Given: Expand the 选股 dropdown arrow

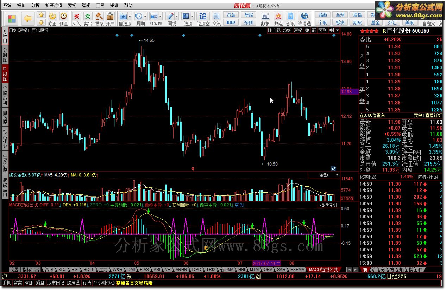Looking at the screenshot, I should pyautogui.click(x=192, y=16).
